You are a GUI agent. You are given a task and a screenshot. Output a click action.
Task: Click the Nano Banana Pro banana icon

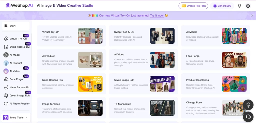pos(6,88)
